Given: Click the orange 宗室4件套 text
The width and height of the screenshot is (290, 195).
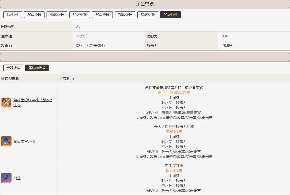Looking at the screenshot, I should point(174,131).
